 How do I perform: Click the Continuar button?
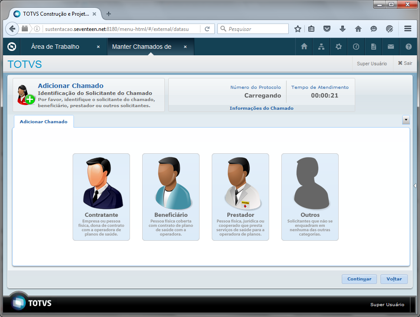359,279
